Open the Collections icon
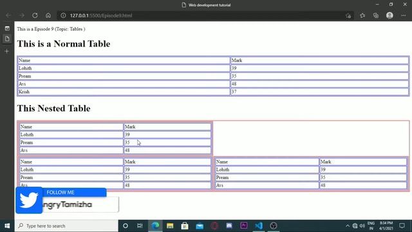The height and width of the screenshot is (232, 412). click(x=376, y=15)
